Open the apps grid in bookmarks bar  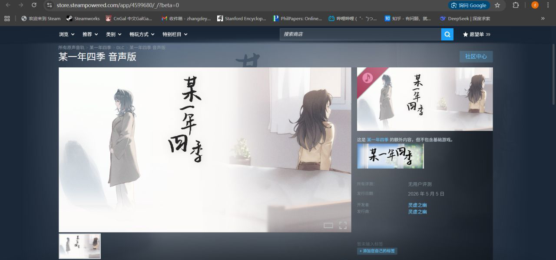pos(7,18)
